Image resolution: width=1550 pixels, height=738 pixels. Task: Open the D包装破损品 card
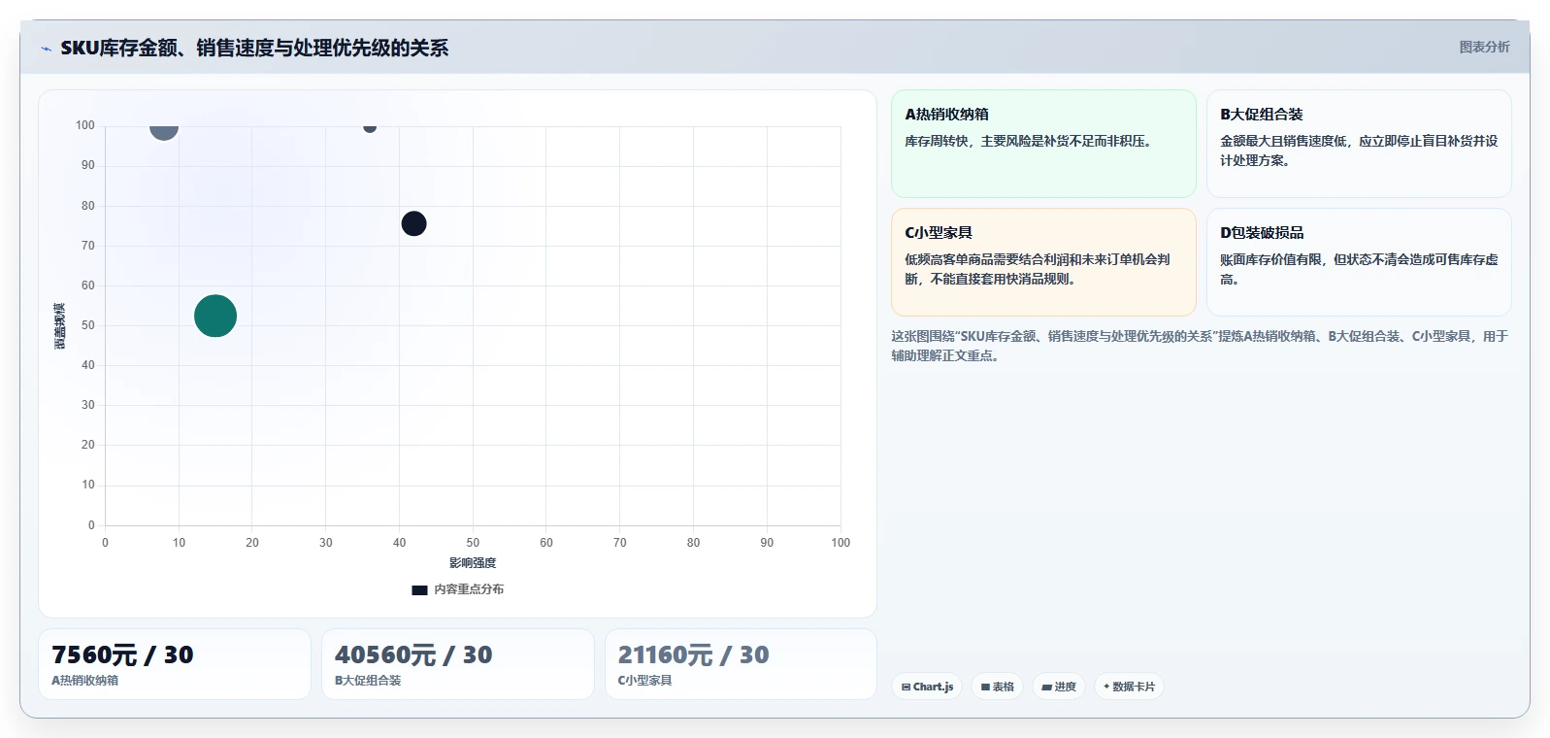[1359, 262]
